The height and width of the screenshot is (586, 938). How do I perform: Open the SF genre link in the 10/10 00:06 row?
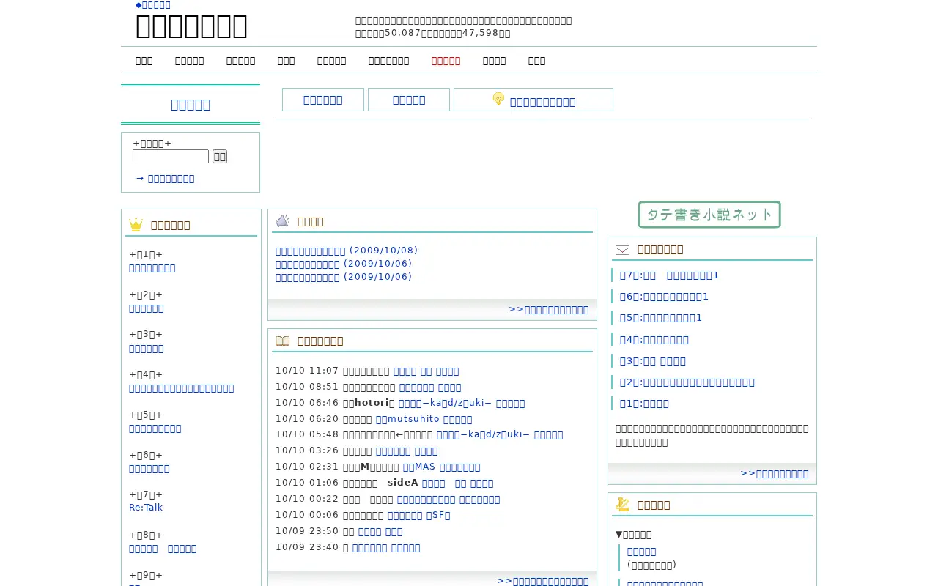pyautogui.click(x=437, y=515)
